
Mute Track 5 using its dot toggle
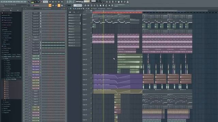[x=91, y=38]
